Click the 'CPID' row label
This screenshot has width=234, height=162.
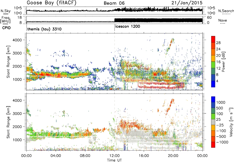click(x=6, y=28)
